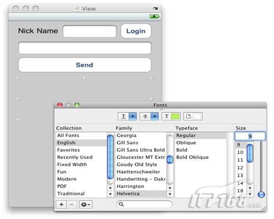274x219 pixels.
Task: Choose size 14 in the size list
Action: [x=241, y=183]
